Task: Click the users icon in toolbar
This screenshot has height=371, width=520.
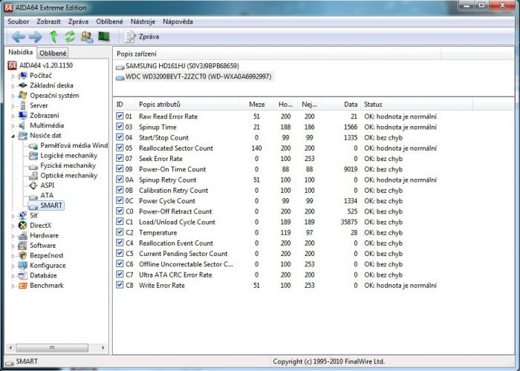Action: click(87, 36)
